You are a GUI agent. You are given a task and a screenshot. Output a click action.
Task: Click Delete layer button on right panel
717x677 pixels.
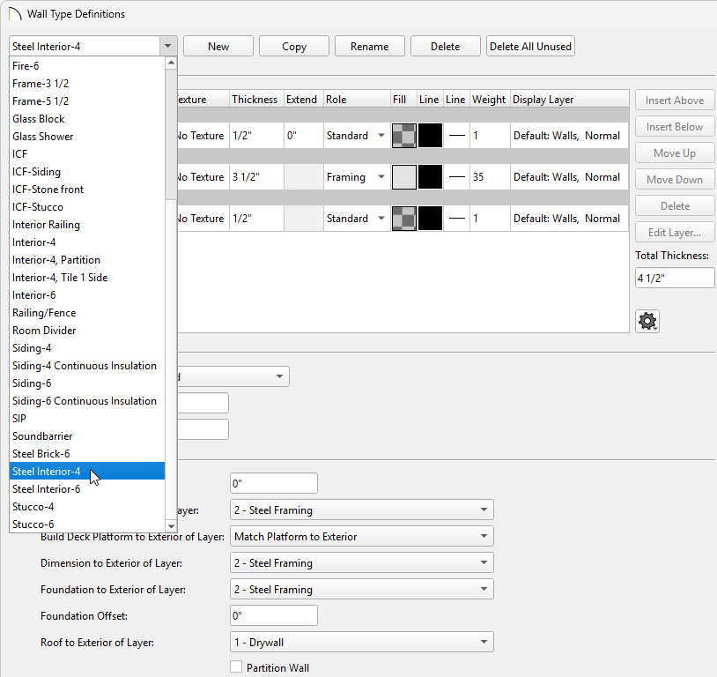(x=675, y=206)
